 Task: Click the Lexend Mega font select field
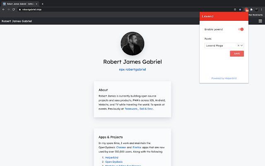click(224, 46)
